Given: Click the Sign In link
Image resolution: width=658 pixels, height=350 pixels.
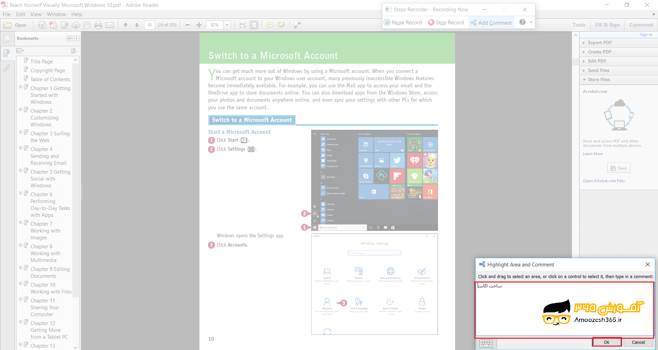Looking at the screenshot, I should pyautogui.click(x=646, y=35).
